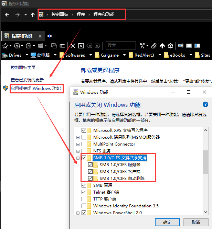Open 控制面板主页 link
The width and height of the screenshot is (212, 229).
tap(23, 68)
